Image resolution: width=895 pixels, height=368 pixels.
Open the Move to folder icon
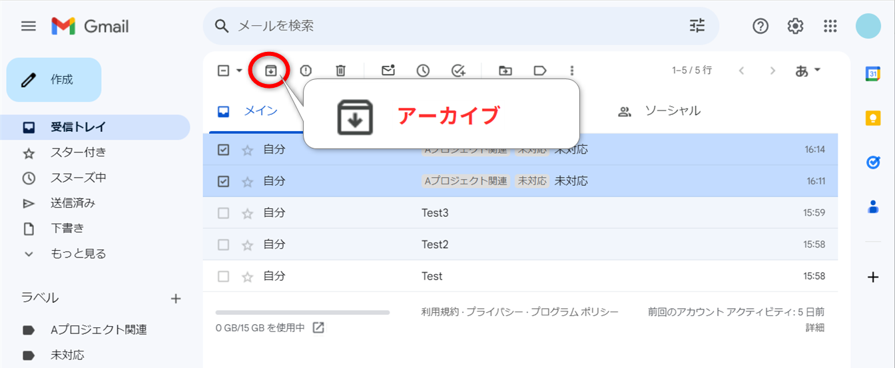(505, 71)
